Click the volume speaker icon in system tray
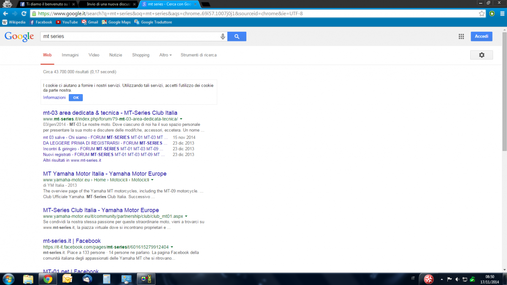Screen dimensions: 507x285 457,279
